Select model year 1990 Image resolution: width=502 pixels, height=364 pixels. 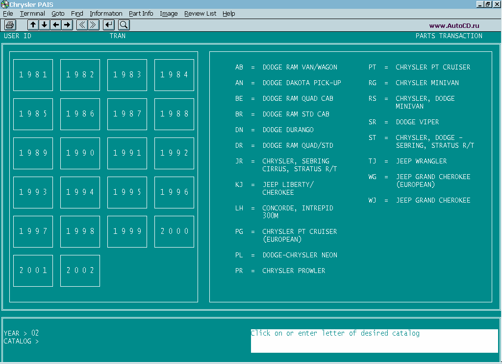[x=80, y=153]
